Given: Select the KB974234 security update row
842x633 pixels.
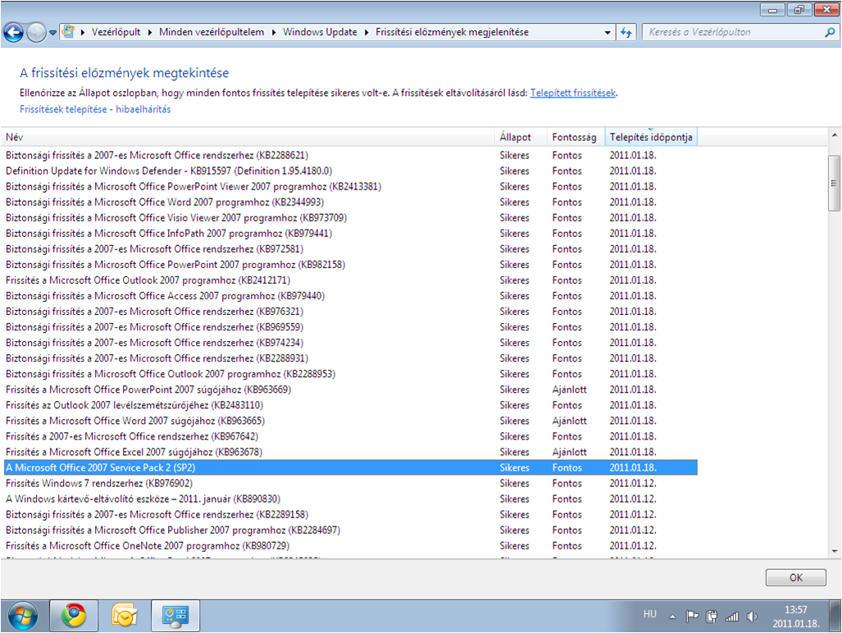Looking at the screenshot, I should 351,342.
